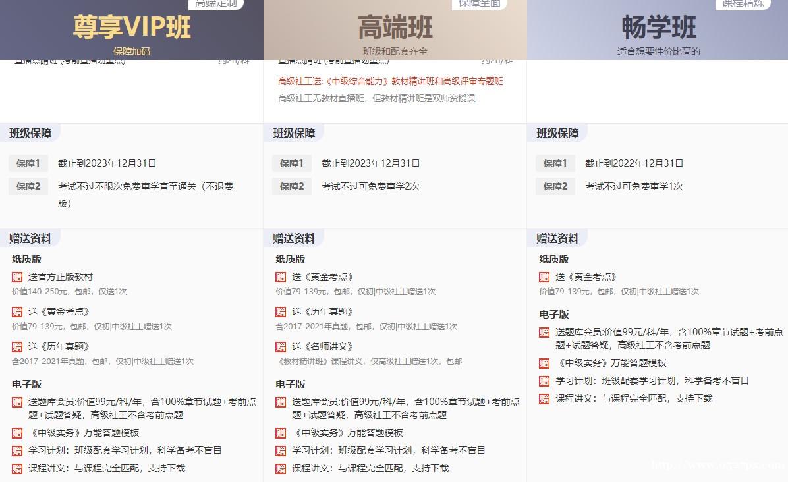Click gift icon beside 万能答题模板 in 高端班 column
Image resolution: width=788 pixels, height=482 pixels.
[x=281, y=433]
